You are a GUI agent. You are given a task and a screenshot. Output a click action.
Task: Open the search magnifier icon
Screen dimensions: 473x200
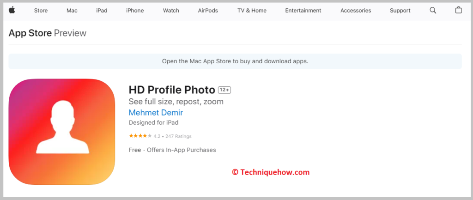[433, 10]
